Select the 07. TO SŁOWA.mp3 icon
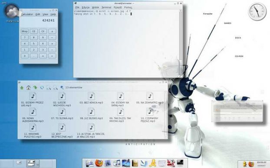Image resolution: width=270 pixels, height=168 pixels. coord(62,112)
